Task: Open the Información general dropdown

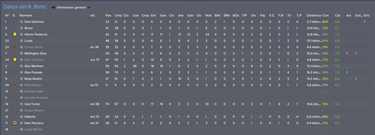Action: pyautogui.click(x=71, y=7)
